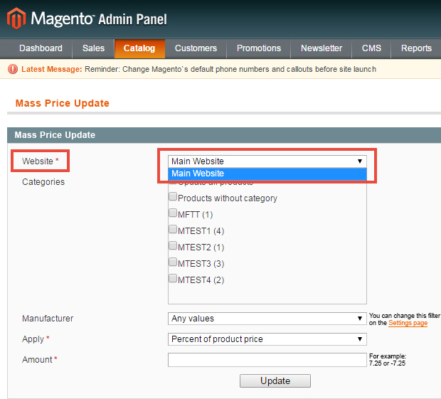Open the Reports menu
Image resolution: width=441 pixels, height=399 pixels.
click(x=416, y=48)
